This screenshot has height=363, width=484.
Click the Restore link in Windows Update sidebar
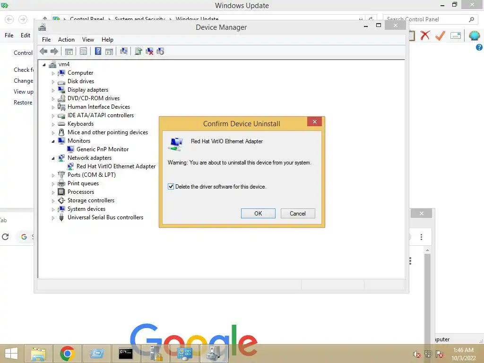coord(23,103)
